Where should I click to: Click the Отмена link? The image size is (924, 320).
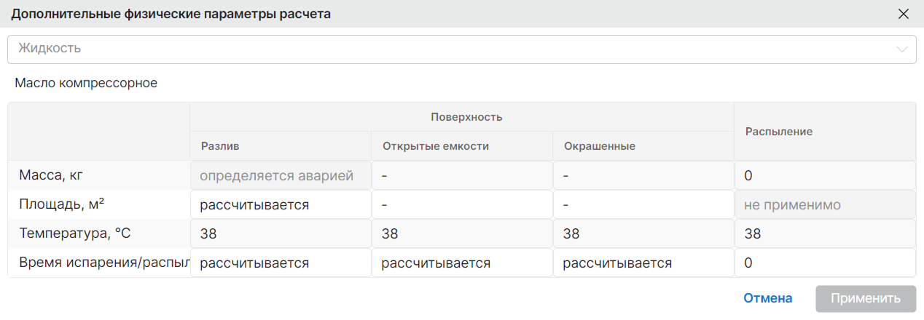[767, 298]
